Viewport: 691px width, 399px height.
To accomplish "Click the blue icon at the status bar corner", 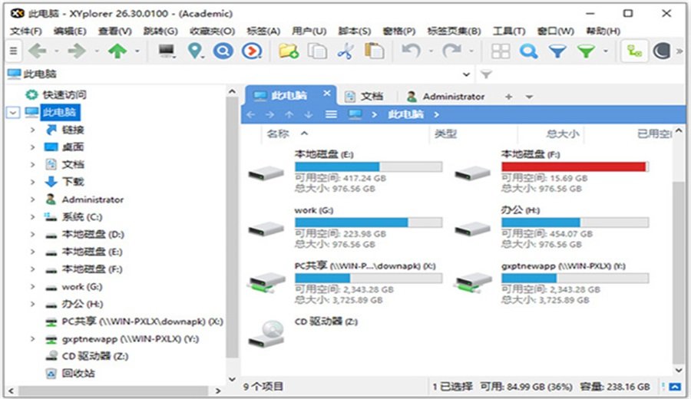I will coord(675,387).
